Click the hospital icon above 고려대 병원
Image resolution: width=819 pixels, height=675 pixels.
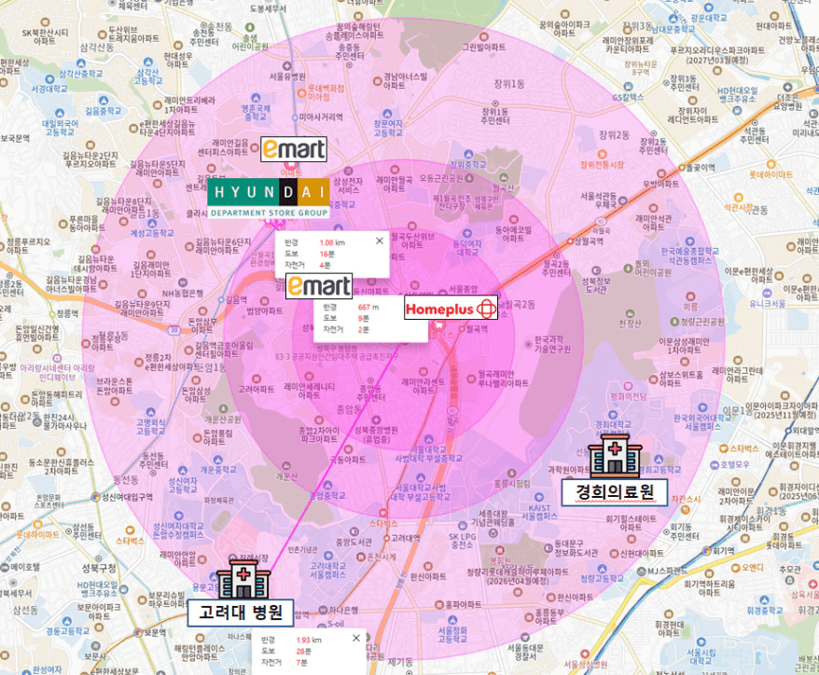[x=243, y=578]
